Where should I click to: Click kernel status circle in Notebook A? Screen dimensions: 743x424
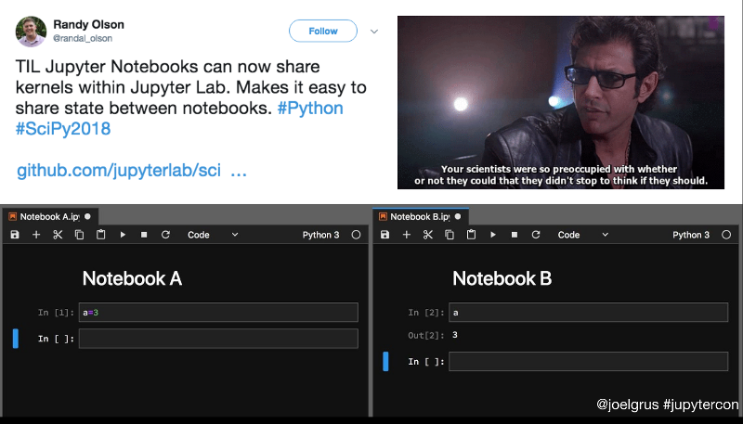[x=356, y=235]
